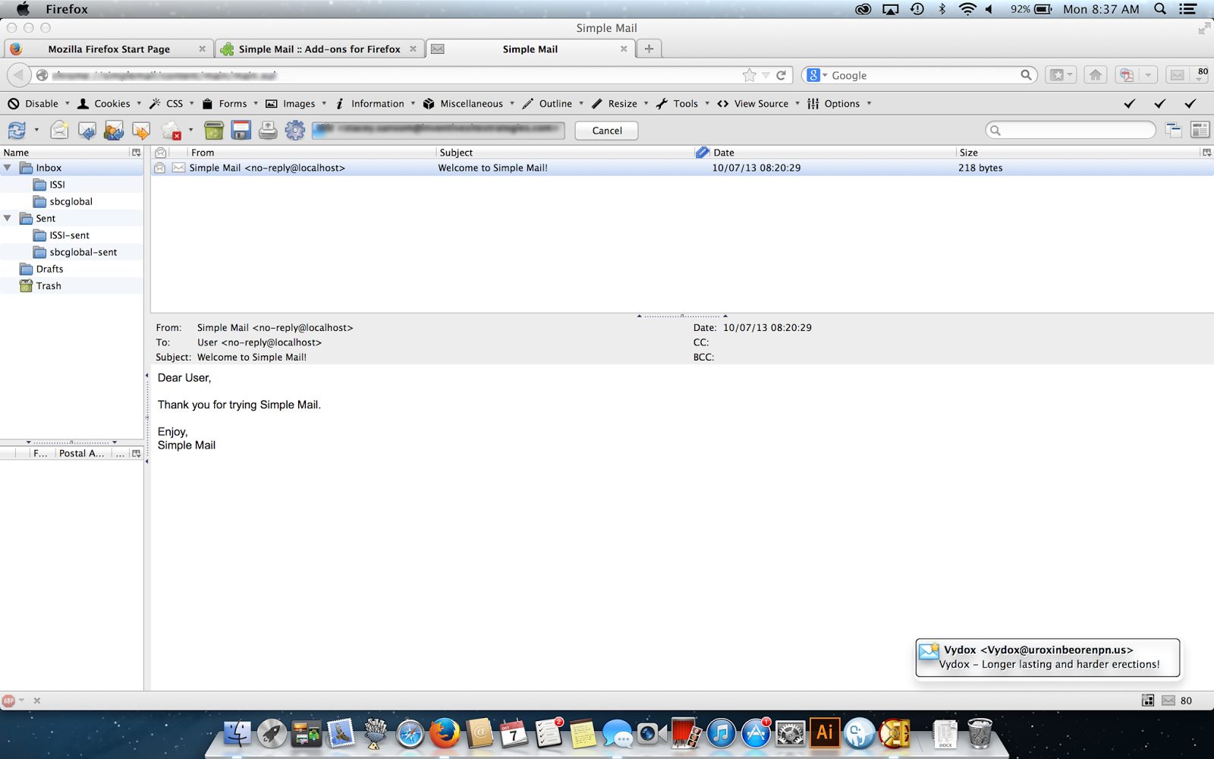Image resolution: width=1214 pixels, height=759 pixels.
Task: Select the sbcglobal folder
Action: click(x=71, y=202)
